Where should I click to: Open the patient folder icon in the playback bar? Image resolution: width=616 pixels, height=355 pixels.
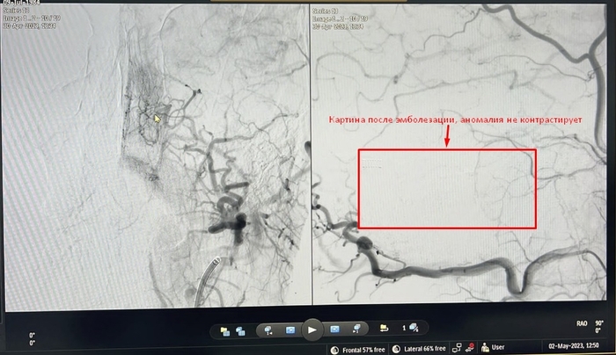pos(225,331)
